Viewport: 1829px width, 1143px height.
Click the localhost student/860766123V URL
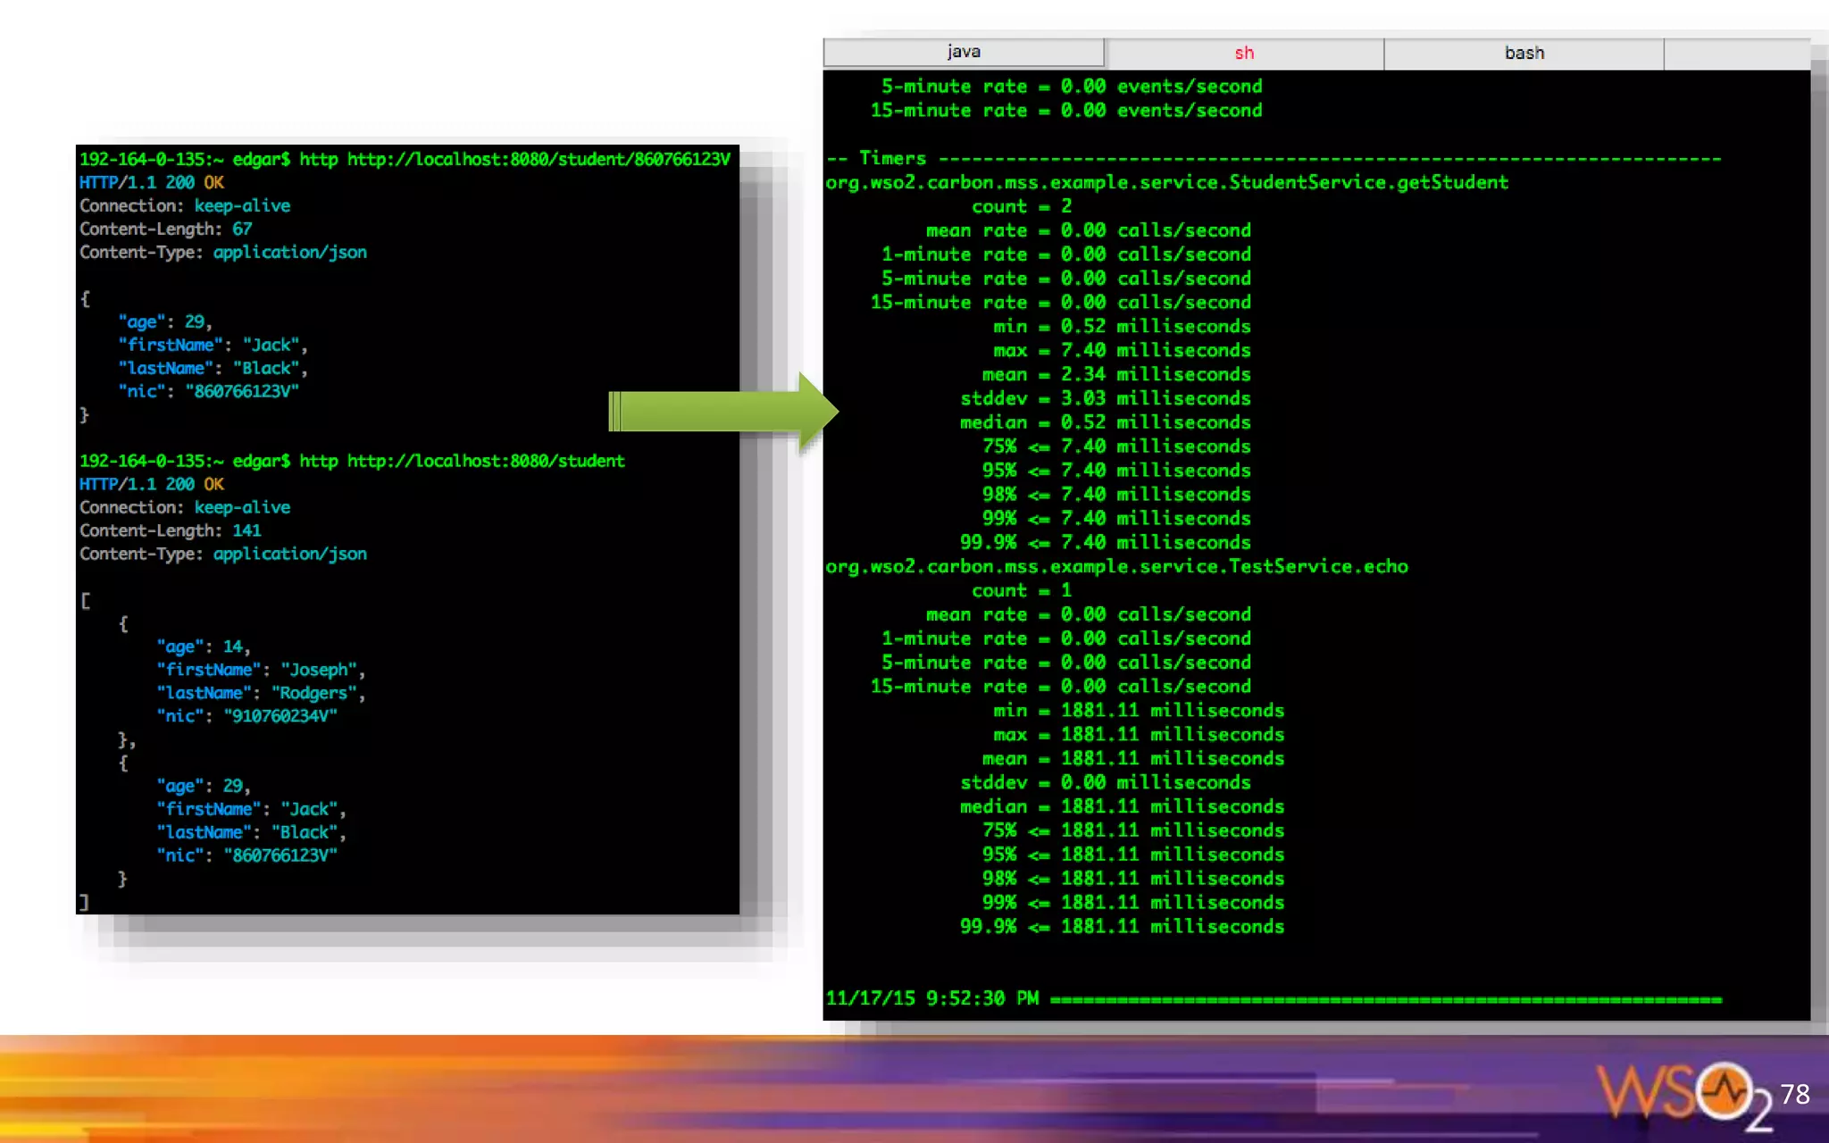(538, 160)
